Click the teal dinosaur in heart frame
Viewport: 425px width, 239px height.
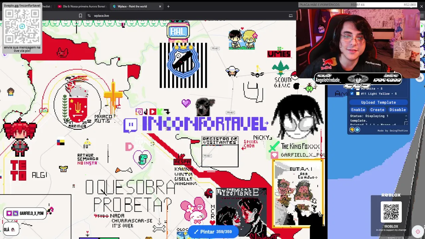143,159
